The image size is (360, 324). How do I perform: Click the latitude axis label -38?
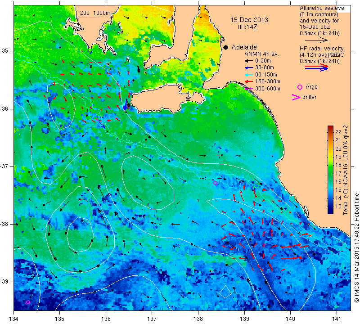tap(4, 224)
